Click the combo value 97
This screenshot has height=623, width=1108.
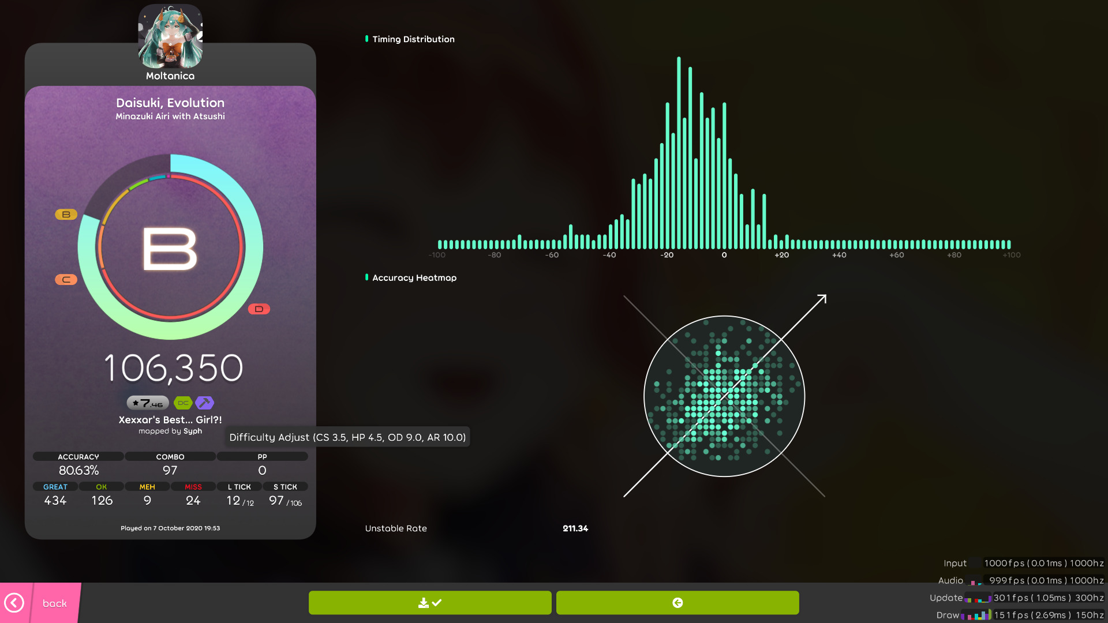tap(170, 471)
